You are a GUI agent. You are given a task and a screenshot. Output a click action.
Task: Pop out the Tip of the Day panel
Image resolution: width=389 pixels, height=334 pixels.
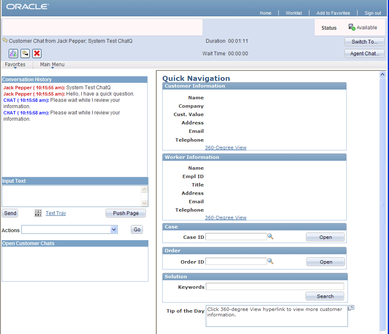[351, 307]
